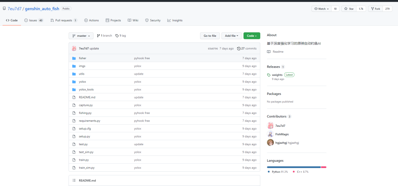
Task: Click the 7eu7d7 owner link in title
Action: point(14,9)
